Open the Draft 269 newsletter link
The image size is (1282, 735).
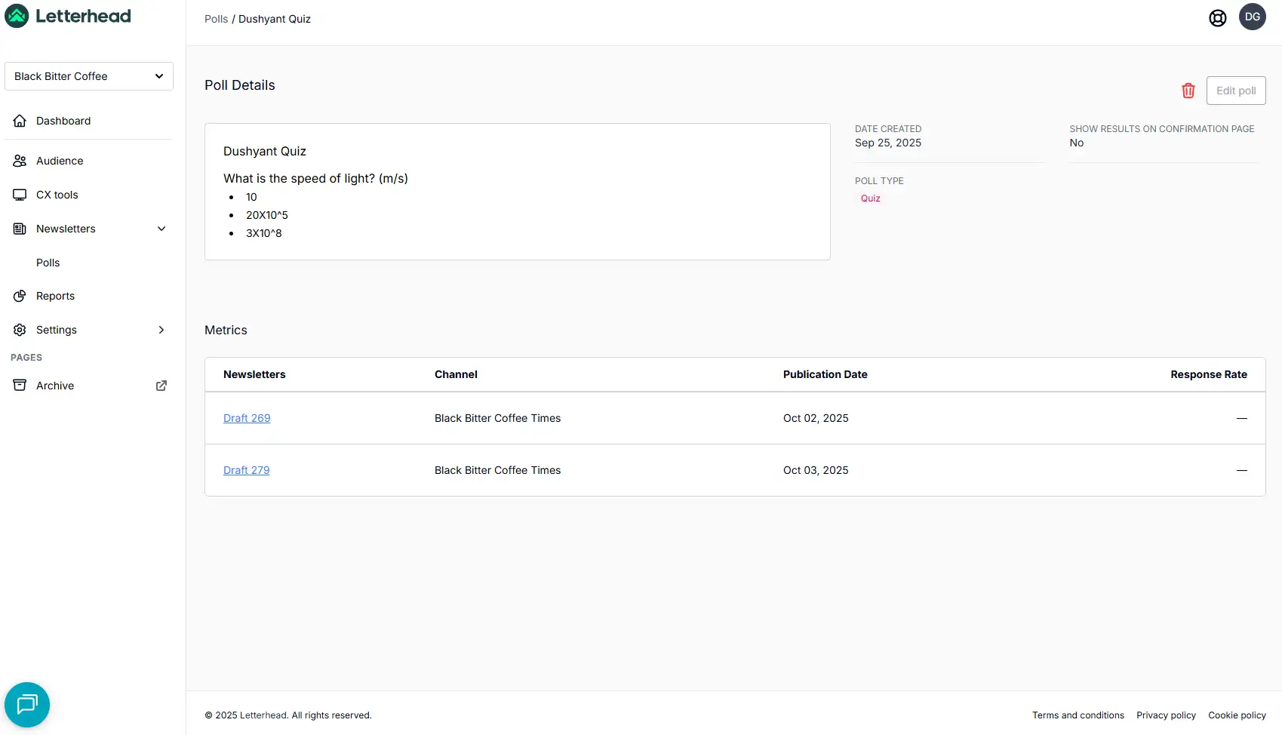tap(247, 418)
